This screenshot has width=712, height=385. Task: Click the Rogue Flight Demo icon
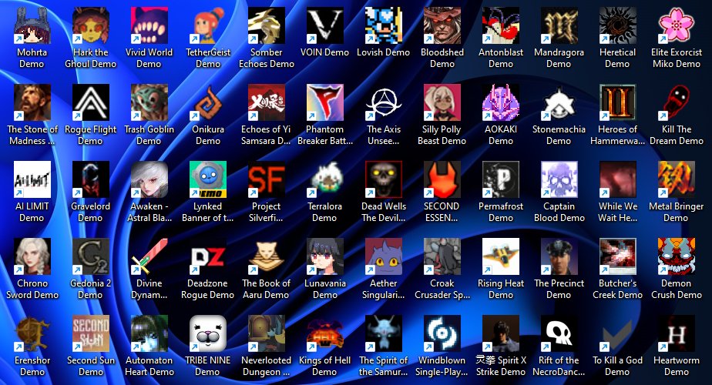[x=91, y=102]
